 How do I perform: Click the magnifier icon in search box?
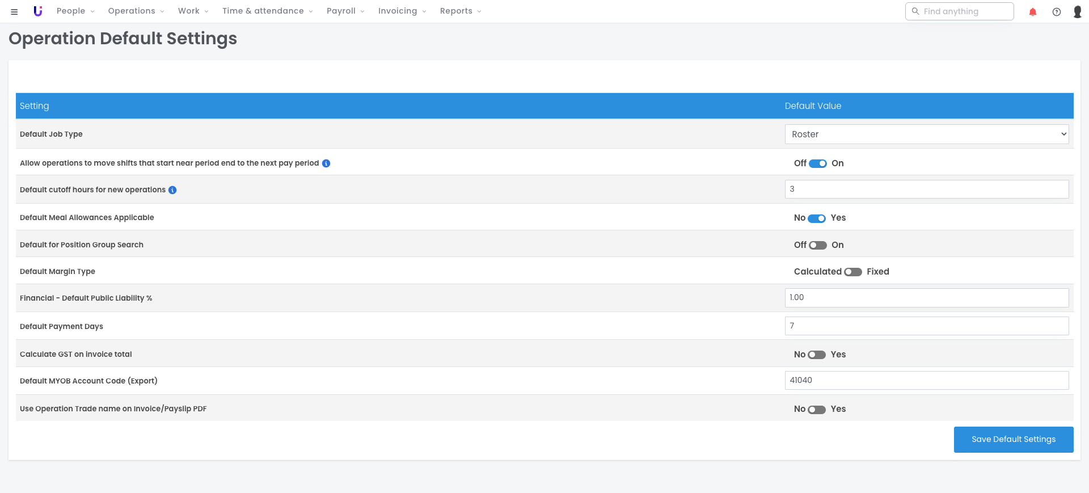click(915, 11)
